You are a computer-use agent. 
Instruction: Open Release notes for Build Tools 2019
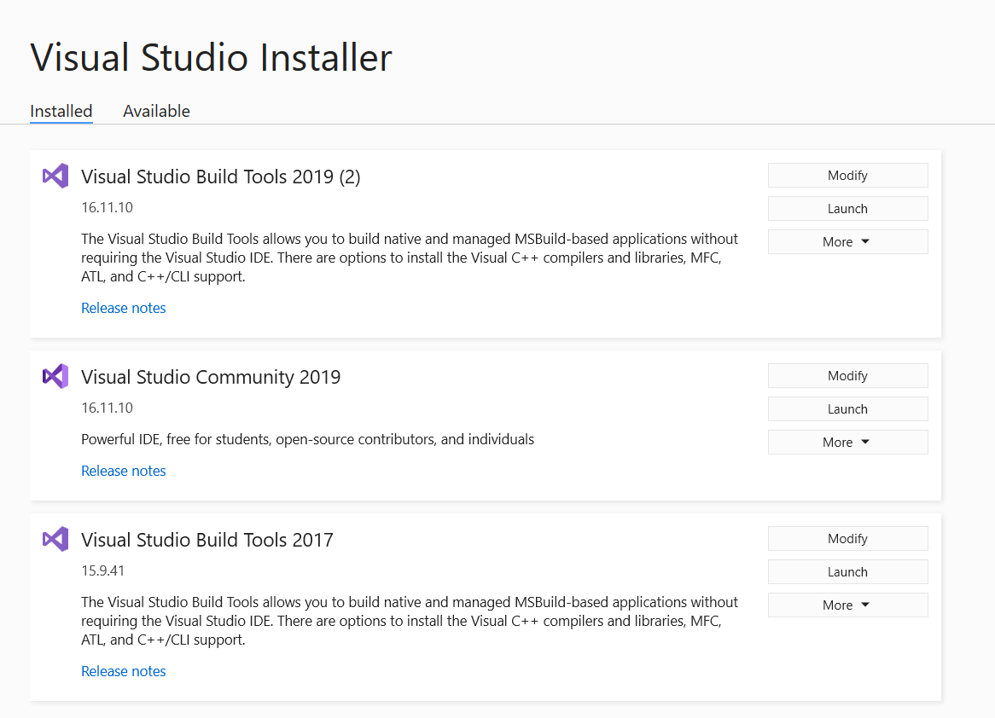pos(124,308)
